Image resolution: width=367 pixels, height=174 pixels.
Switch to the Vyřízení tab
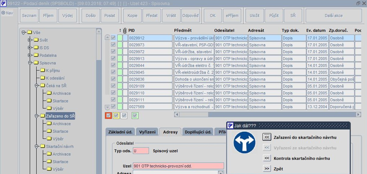(147, 132)
